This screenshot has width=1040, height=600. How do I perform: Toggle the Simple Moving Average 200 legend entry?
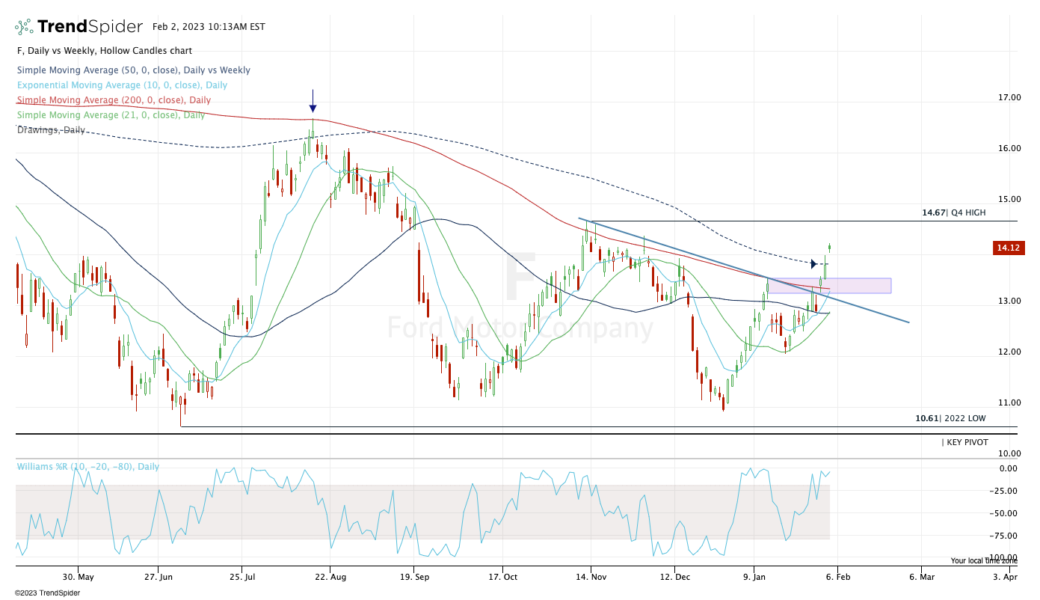coord(114,100)
